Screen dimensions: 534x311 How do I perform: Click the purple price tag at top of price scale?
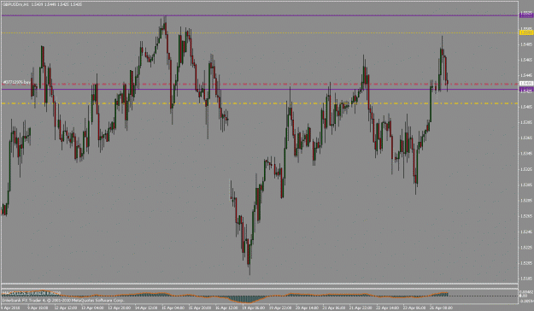pyautogui.click(x=526, y=15)
